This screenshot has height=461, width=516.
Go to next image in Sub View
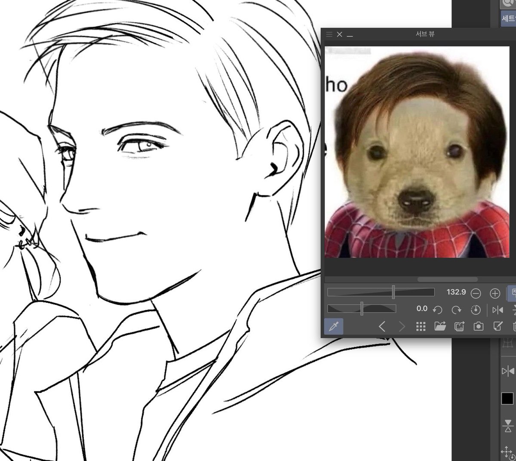[402, 327]
